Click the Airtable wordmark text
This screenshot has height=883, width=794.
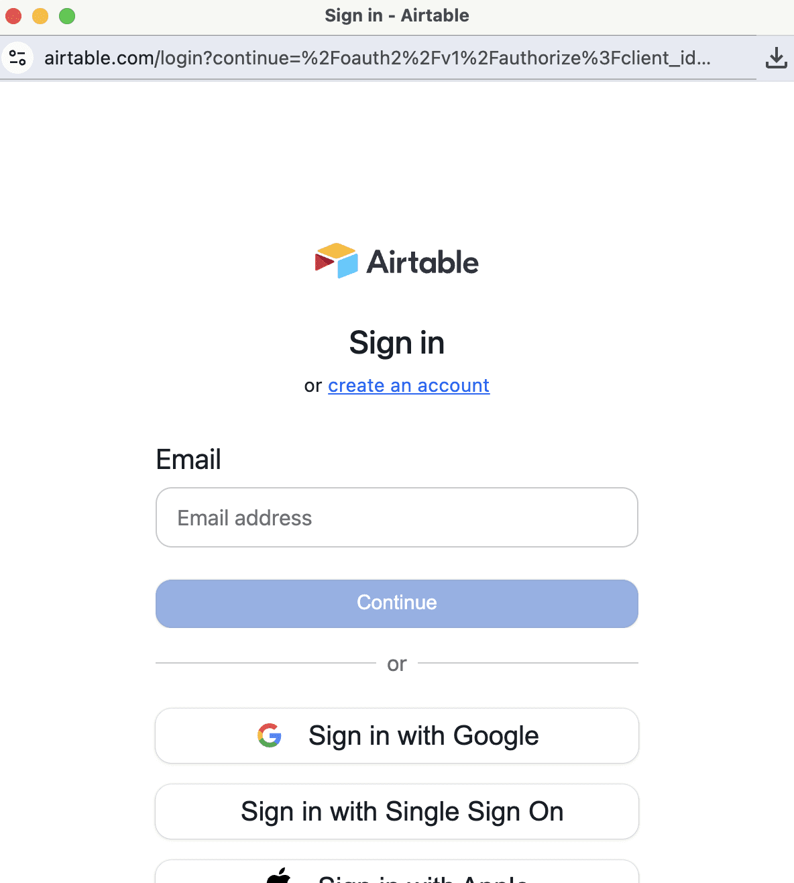[422, 262]
